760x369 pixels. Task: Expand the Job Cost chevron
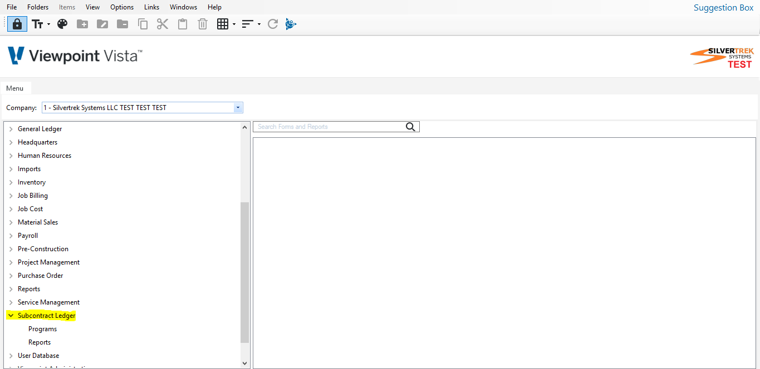tap(11, 209)
